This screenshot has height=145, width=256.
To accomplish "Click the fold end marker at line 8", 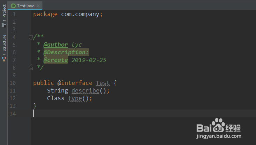I will click(31, 68).
